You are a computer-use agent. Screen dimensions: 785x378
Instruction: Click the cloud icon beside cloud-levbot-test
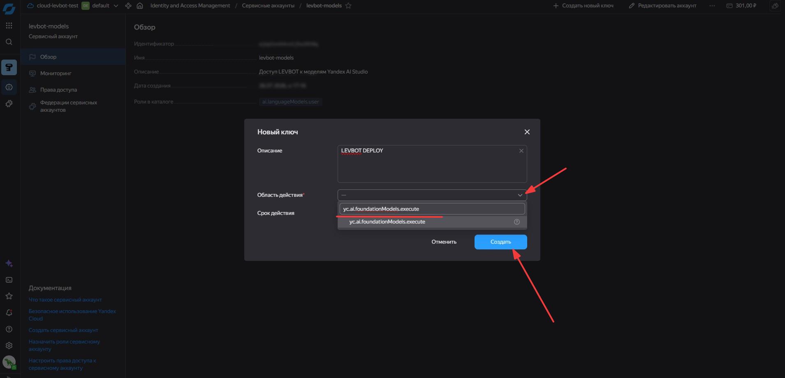[30, 6]
